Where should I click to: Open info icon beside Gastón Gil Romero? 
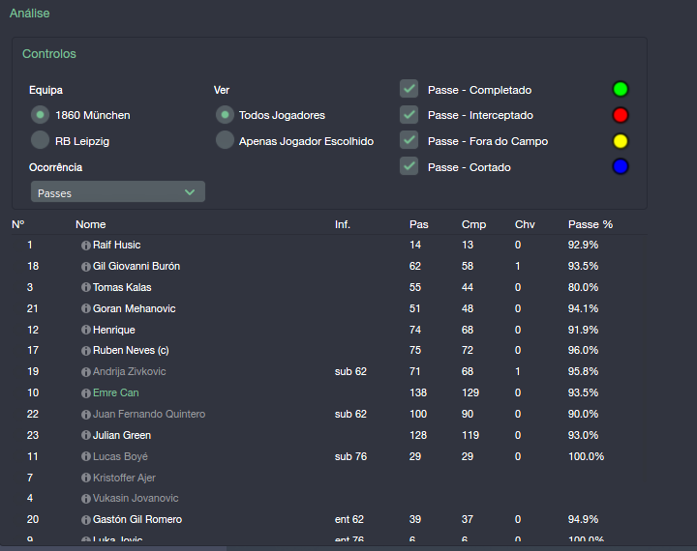(86, 520)
